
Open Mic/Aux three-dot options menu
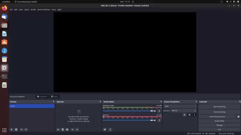pos(159,121)
